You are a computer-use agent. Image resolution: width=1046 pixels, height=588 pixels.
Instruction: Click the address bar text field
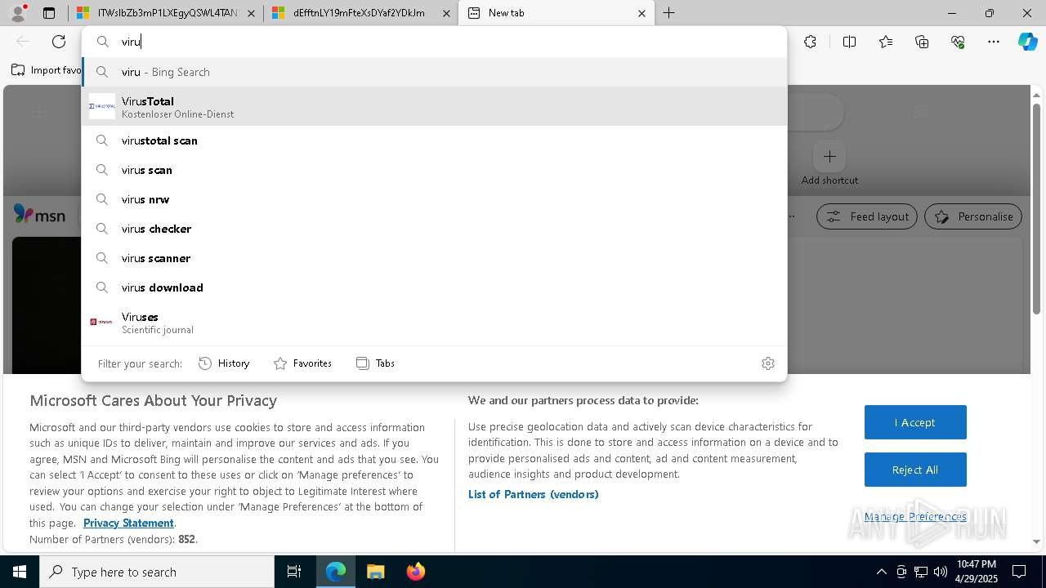point(434,42)
